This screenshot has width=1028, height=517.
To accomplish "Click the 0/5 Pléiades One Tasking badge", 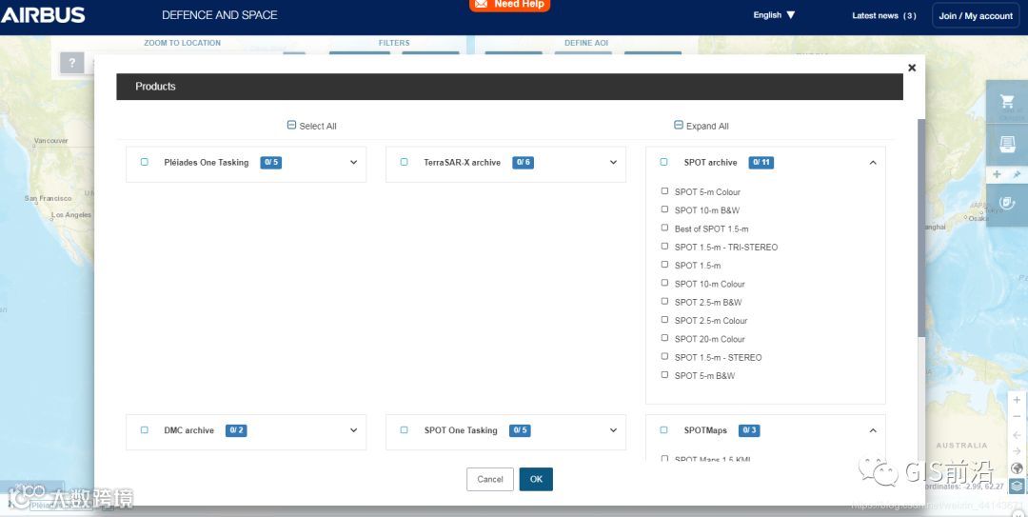I will pyautogui.click(x=270, y=162).
